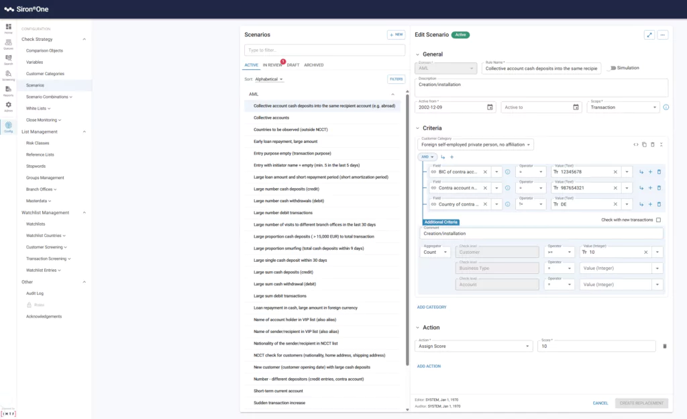
Task: Delete the Assign Score action trash icon
Action: point(665,346)
